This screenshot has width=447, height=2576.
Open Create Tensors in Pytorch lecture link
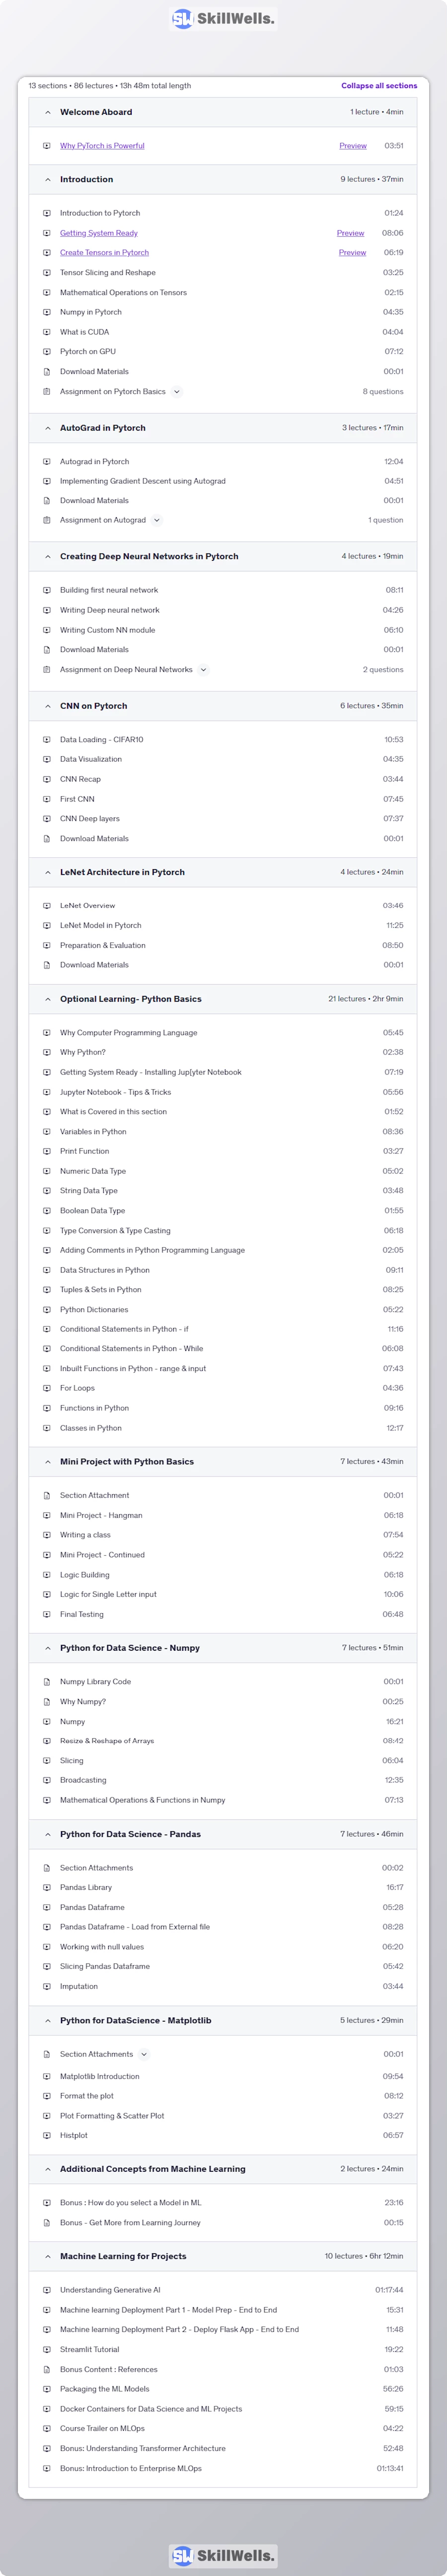click(x=104, y=253)
